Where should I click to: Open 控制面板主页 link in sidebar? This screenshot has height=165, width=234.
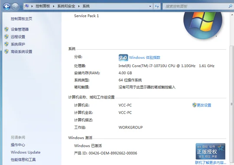tap(22, 19)
